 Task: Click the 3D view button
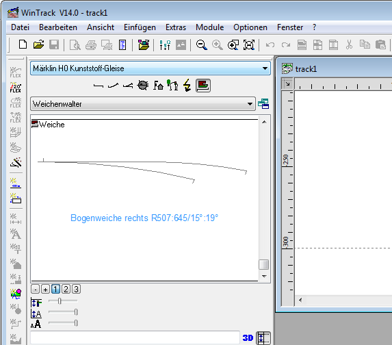coord(248,337)
